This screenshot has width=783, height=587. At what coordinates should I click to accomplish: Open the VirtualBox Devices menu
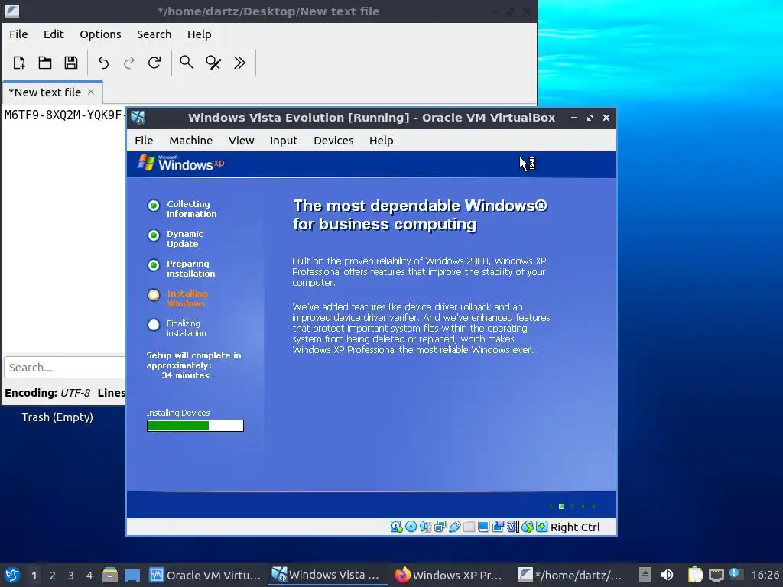(x=333, y=141)
